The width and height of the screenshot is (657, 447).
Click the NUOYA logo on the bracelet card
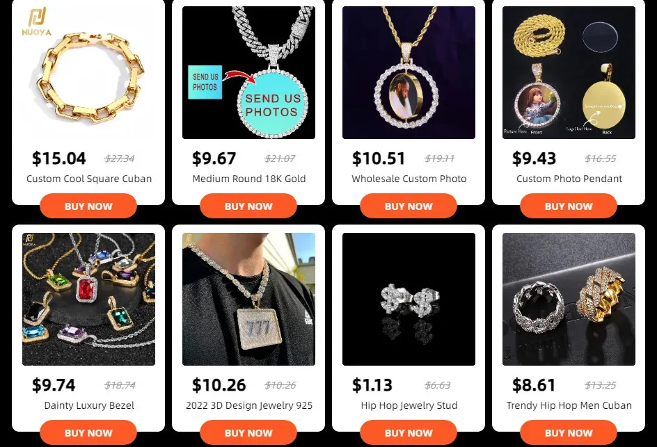[x=37, y=22]
